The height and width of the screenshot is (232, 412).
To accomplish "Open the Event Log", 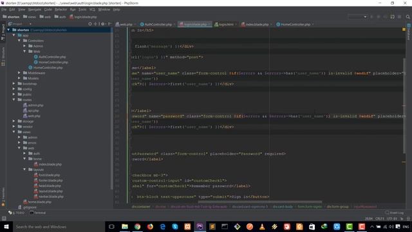I will (395, 213).
